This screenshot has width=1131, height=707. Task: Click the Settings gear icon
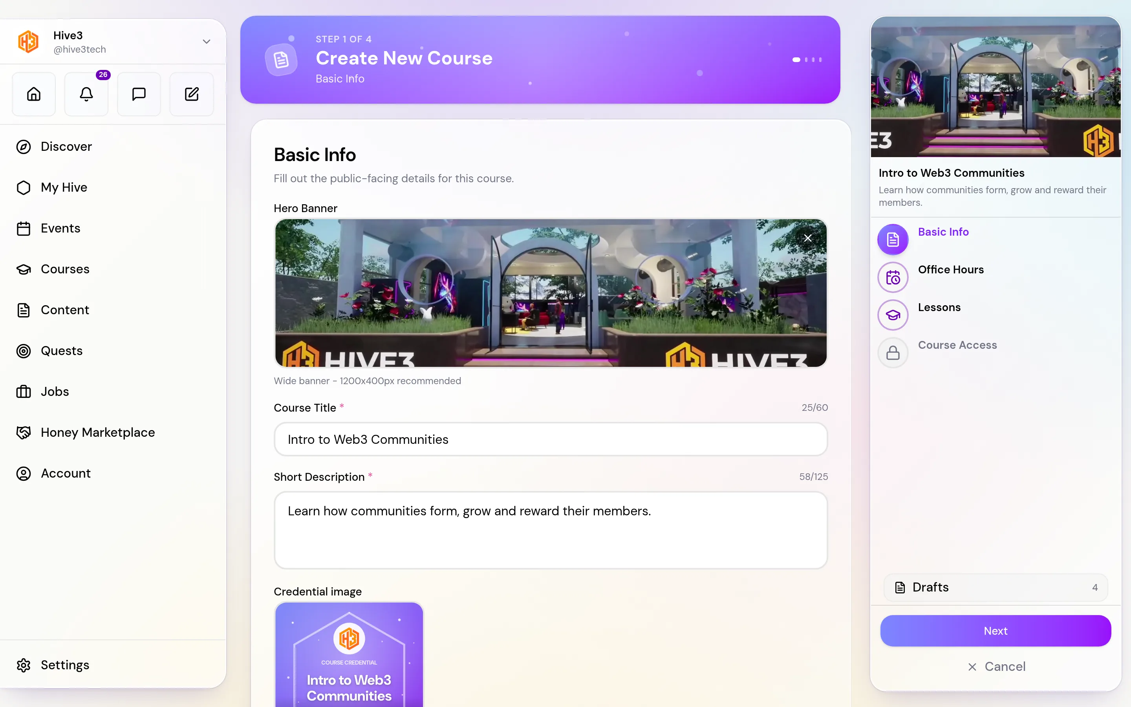(x=24, y=665)
